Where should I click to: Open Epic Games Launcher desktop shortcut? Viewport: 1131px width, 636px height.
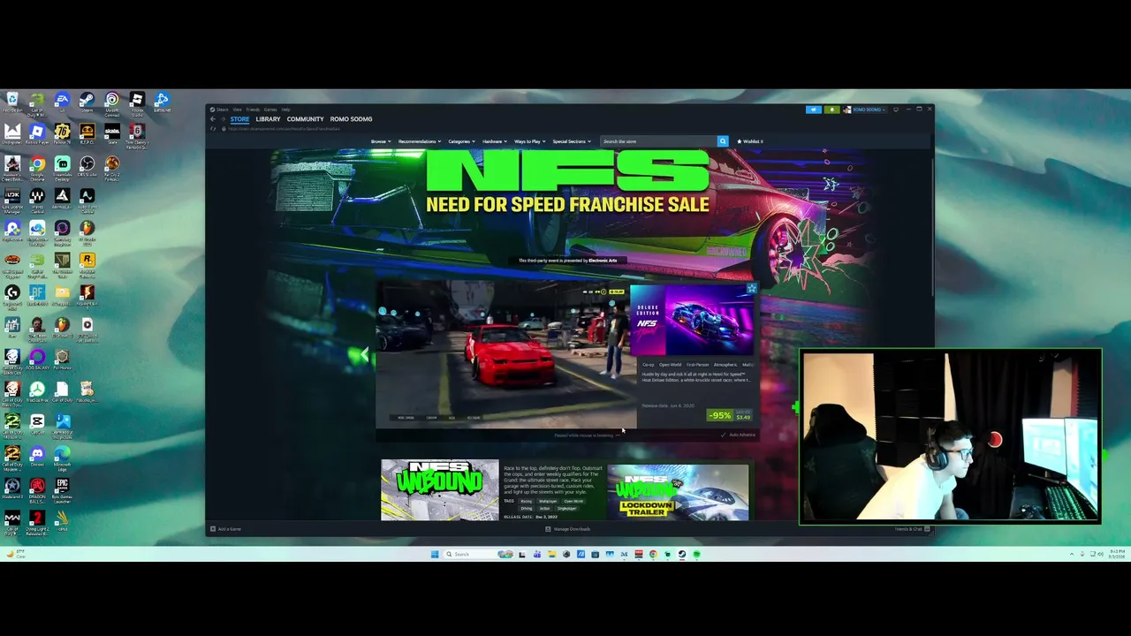62,490
